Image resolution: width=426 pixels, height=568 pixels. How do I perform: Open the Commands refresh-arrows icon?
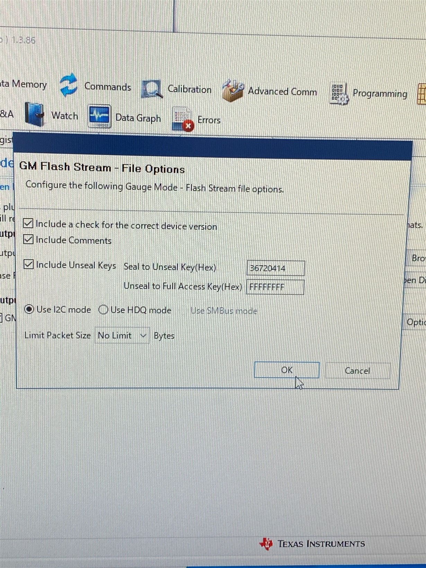pos(68,85)
